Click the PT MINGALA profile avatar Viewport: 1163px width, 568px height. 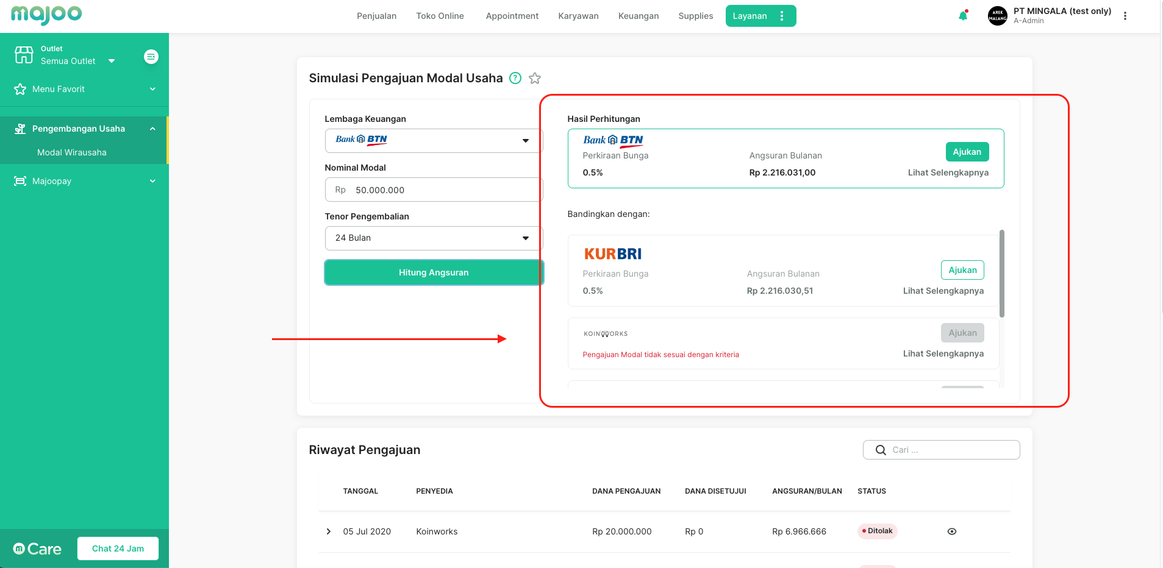[x=998, y=16]
